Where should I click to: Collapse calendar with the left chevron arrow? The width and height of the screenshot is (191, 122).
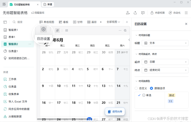tap(129, 40)
